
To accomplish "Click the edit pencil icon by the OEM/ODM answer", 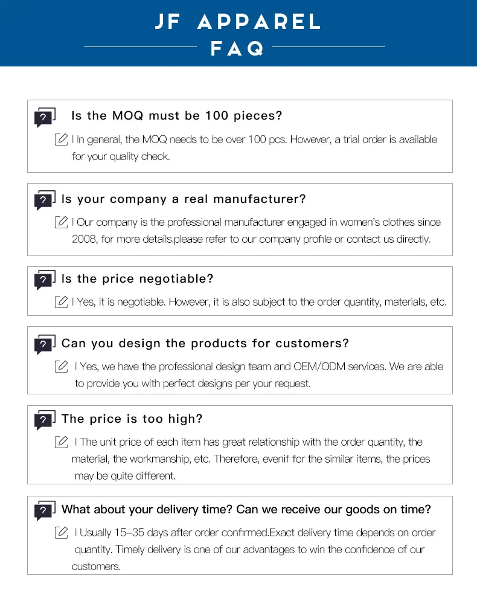I will coord(61,367).
